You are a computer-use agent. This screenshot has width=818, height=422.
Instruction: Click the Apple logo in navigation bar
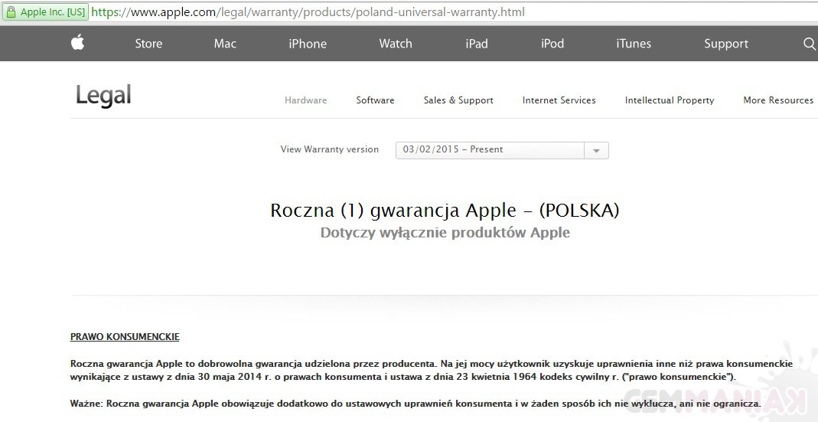tap(77, 43)
